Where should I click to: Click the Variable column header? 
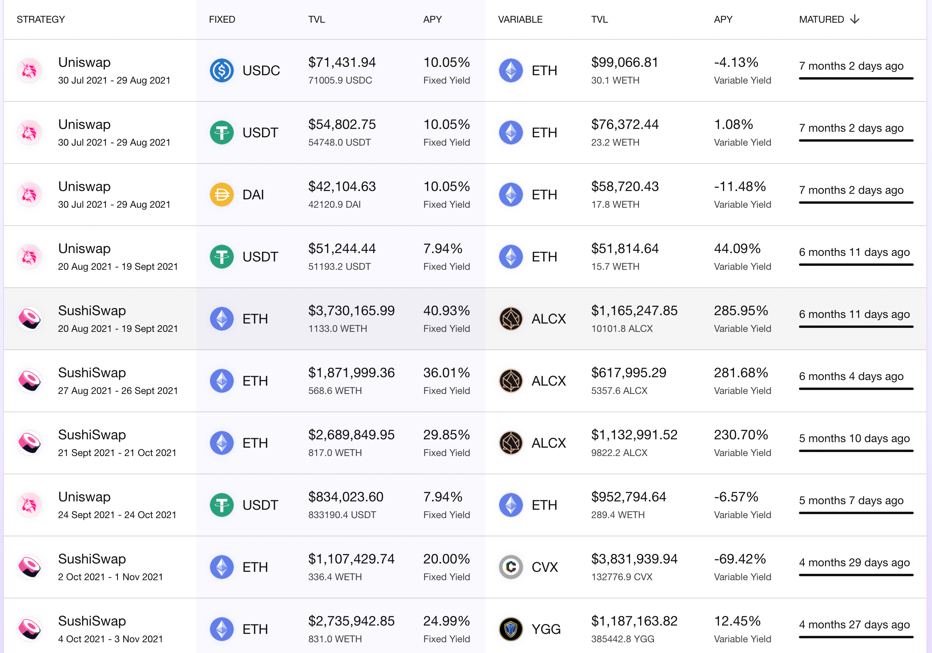520,19
